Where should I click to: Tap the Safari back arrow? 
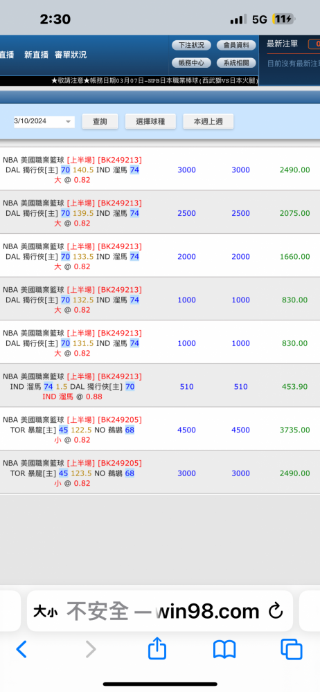[x=21, y=649]
